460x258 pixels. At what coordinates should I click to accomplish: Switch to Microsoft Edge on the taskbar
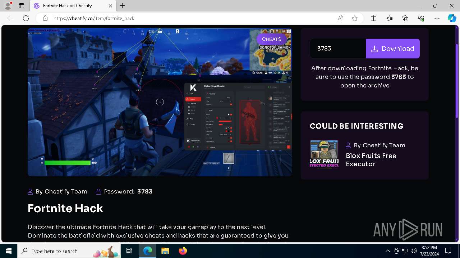[x=148, y=251]
